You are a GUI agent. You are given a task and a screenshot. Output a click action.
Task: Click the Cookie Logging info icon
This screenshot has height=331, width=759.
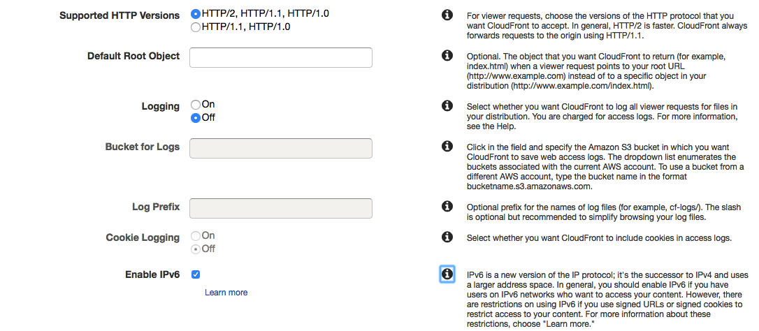447,237
